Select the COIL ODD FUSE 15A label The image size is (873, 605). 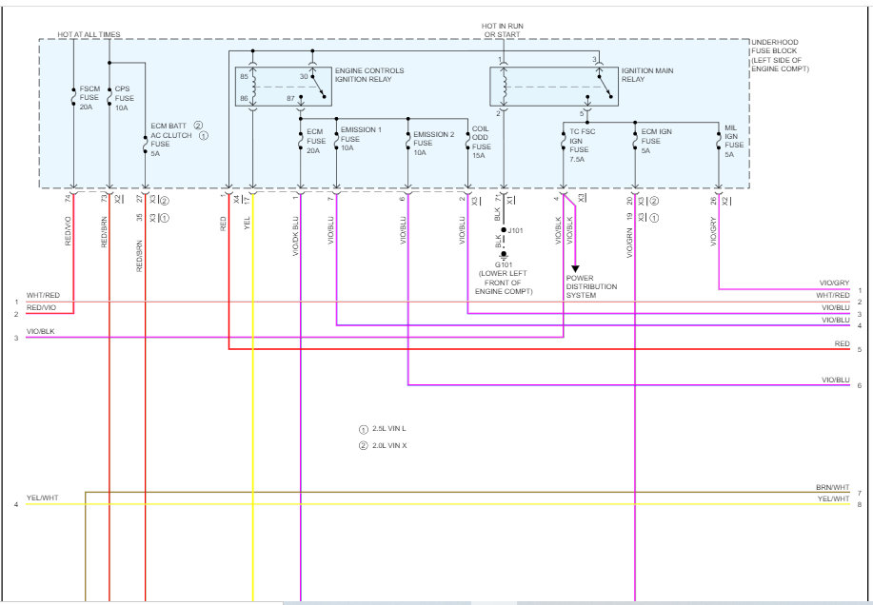pyautogui.click(x=481, y=142)
